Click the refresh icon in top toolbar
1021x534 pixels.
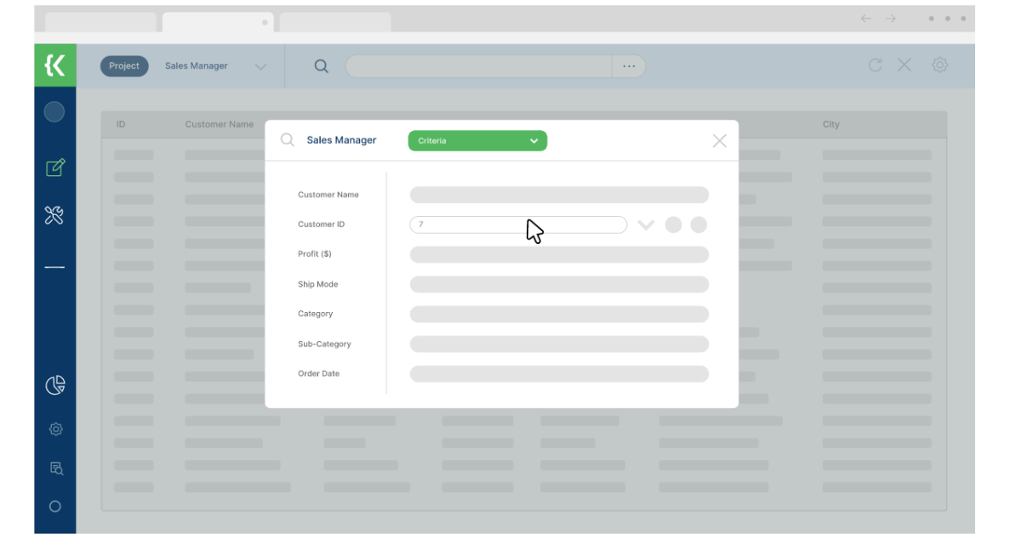(875, 65)
